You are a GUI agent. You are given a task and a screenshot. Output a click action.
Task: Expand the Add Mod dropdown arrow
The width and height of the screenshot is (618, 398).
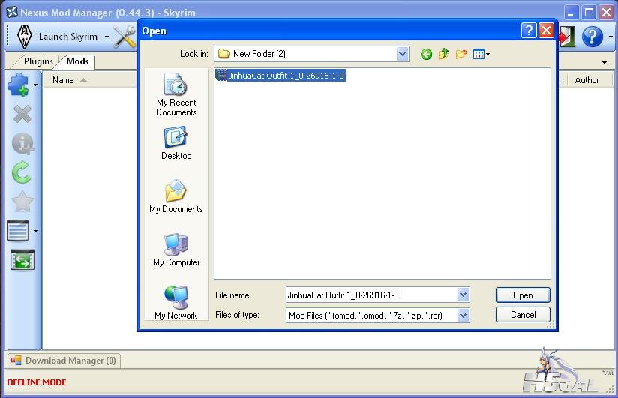point(35,85)
